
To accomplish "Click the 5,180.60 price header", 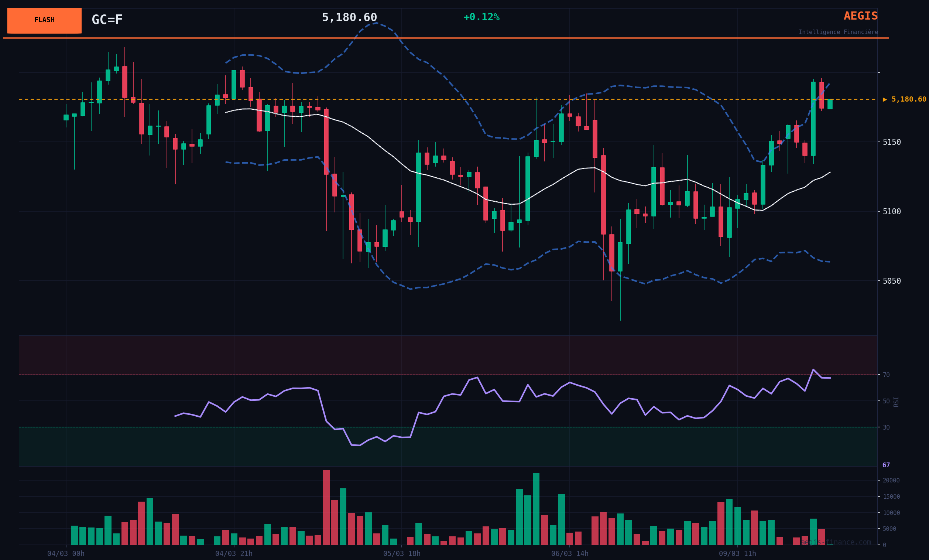I will click(x=349, y=18).
